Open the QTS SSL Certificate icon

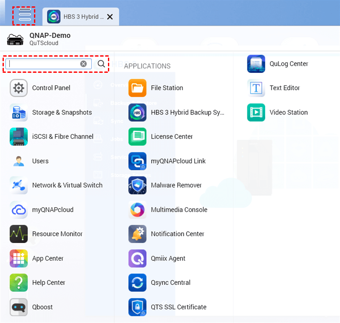pos(137,307)
